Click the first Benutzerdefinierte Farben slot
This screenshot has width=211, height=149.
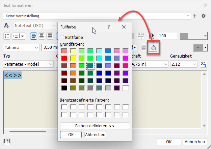tap(64, 107)
